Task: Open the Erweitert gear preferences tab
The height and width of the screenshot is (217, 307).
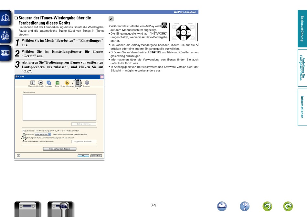Action: click(87, 83)
